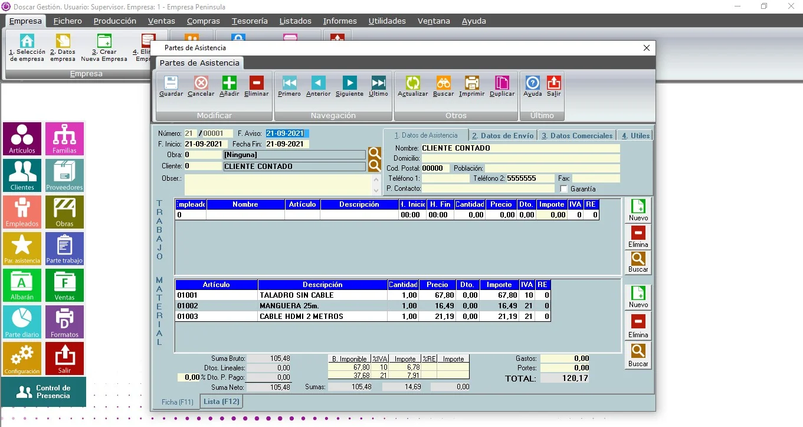This screenshot has width=803, height=427.
Task: Click Elimina button in Material section
Action: point(638,326)
